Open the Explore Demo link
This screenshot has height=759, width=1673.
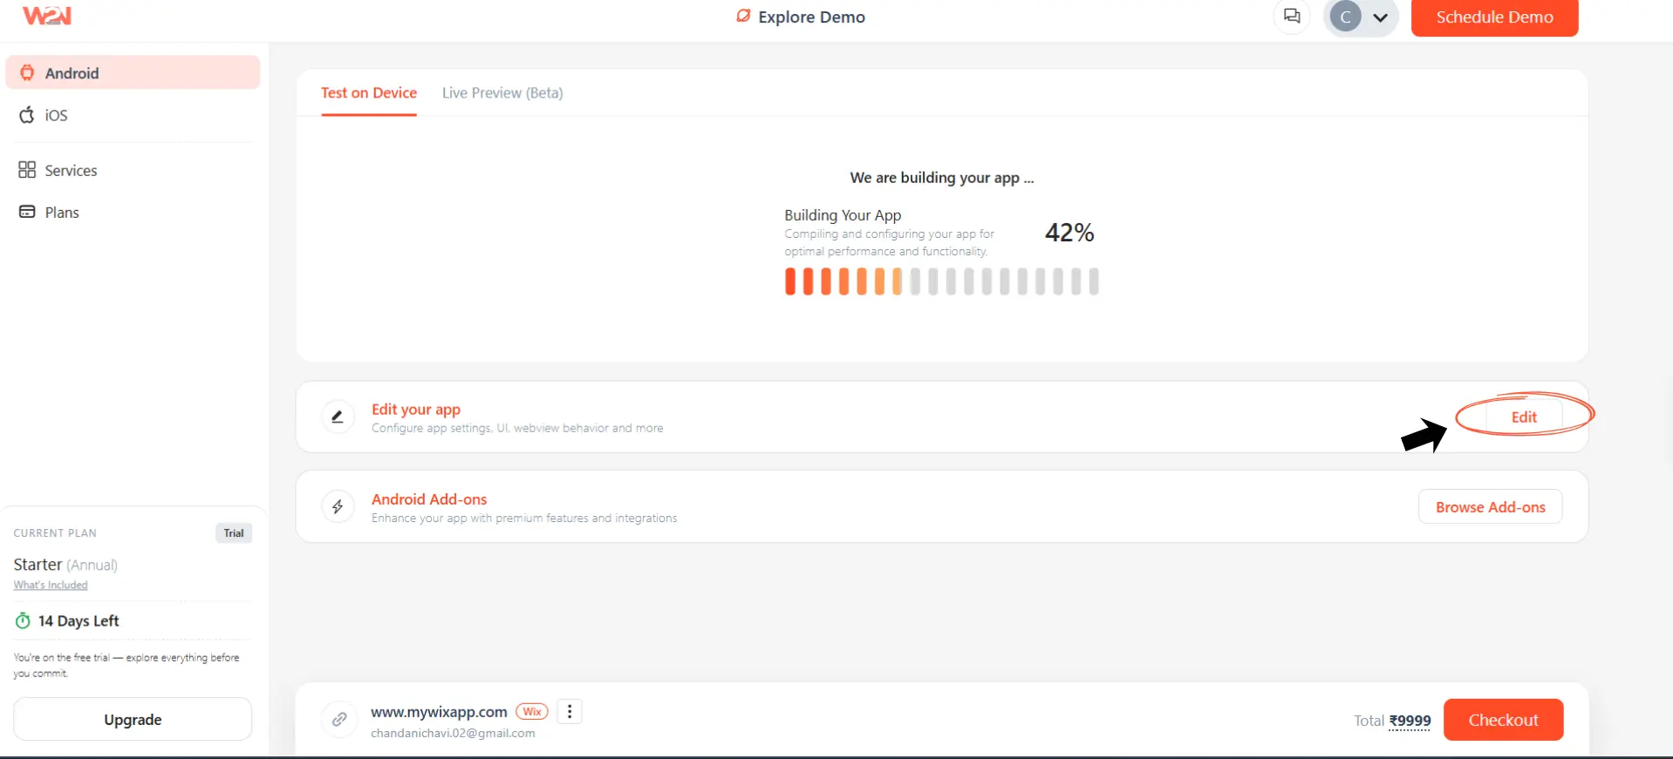tap(801, 17)
